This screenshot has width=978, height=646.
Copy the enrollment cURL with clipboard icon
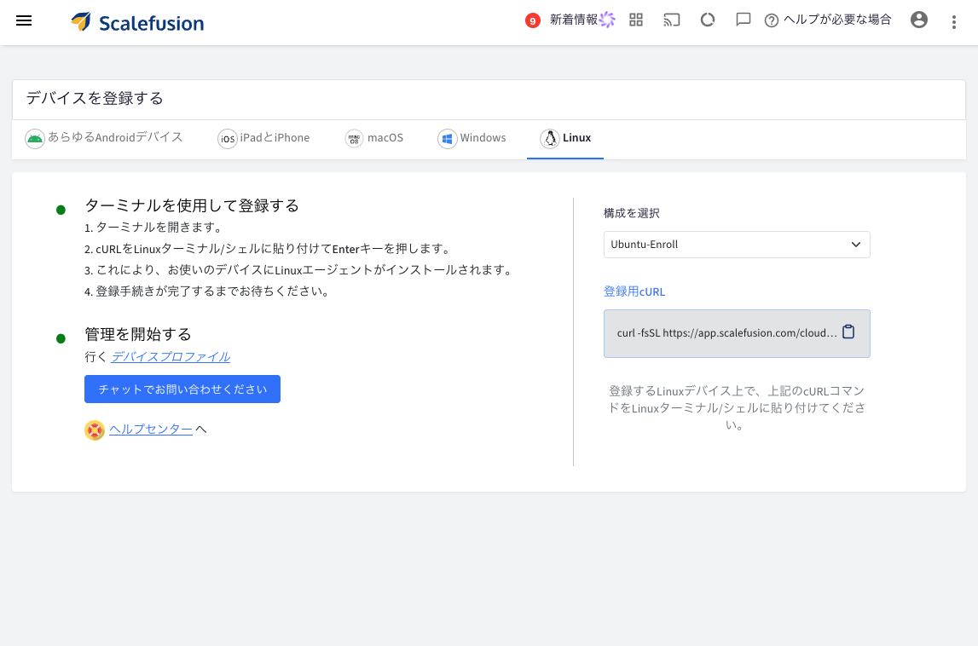[x=848, y=332]
